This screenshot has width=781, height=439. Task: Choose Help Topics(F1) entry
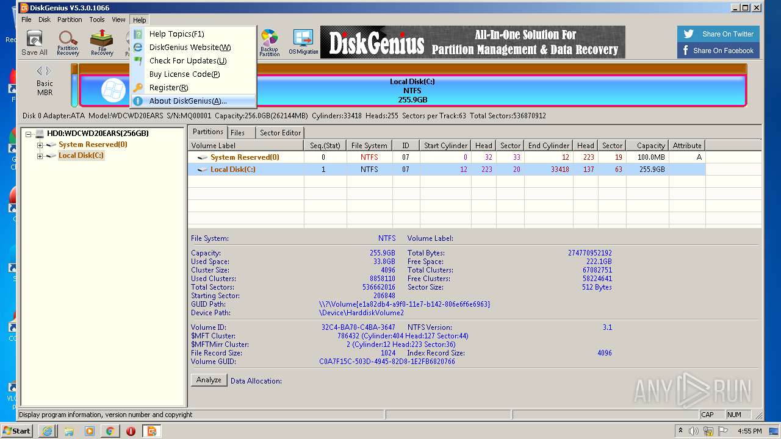pos(193,34)
